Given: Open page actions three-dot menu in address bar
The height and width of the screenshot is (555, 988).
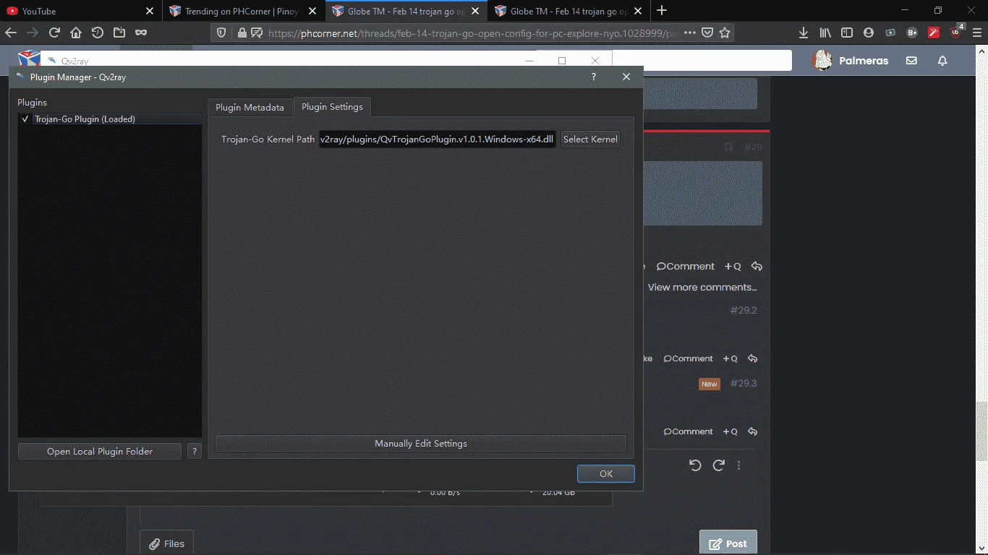Looking at the screenshot, I should (x=690, y=33).
